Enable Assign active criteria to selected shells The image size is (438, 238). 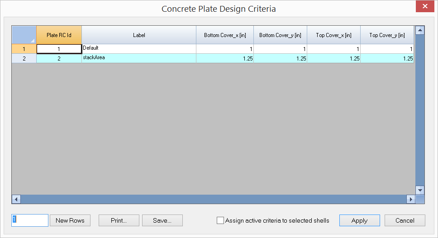[220, 220]
